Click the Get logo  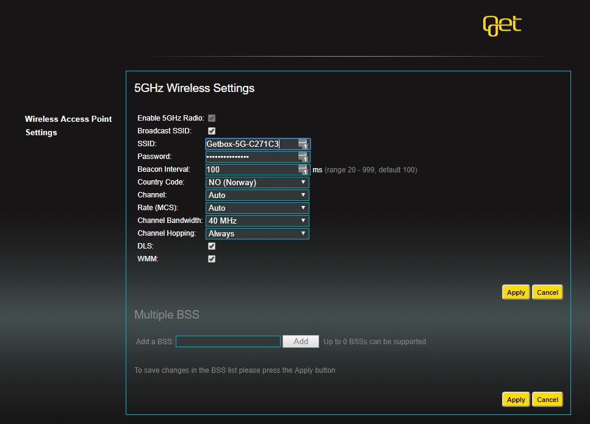coord(502,26)
